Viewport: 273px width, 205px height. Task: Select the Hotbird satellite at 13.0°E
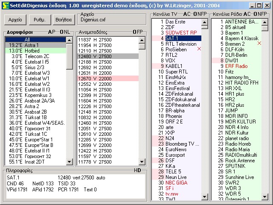point(36,50)
